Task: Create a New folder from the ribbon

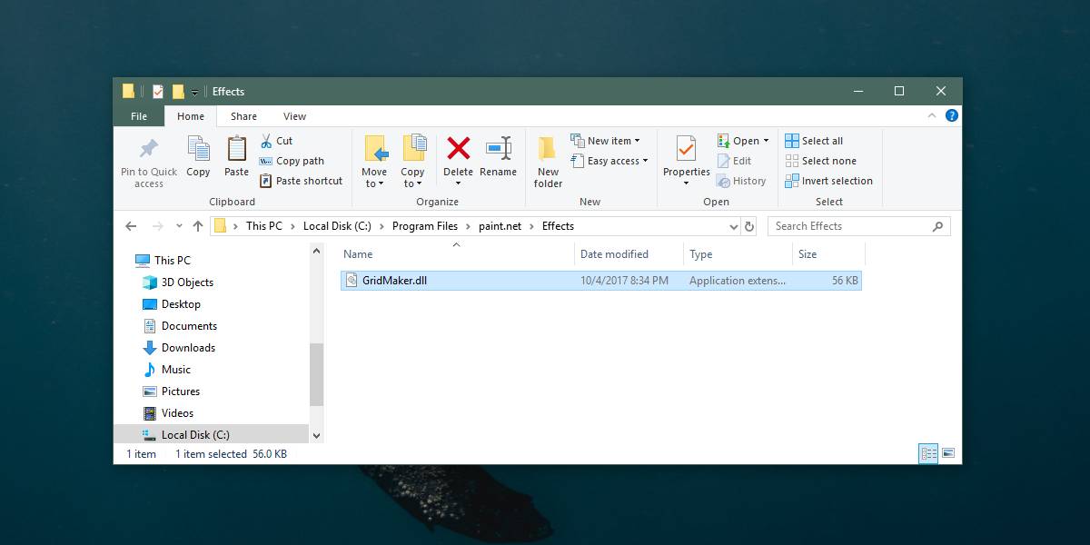Action: click(x=547, y=159)
